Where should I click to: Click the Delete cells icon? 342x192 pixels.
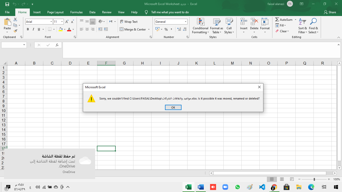tap(254, 22)
